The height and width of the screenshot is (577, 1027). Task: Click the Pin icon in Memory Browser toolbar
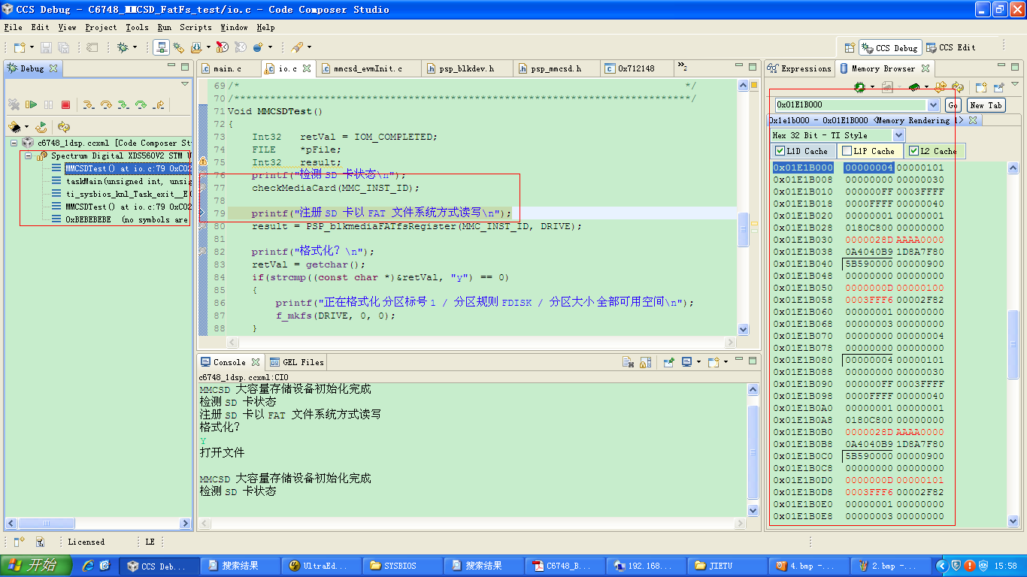pos(998,87)
